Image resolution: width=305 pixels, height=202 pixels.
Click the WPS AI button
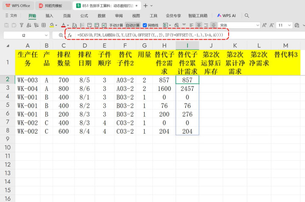[227, 16]
